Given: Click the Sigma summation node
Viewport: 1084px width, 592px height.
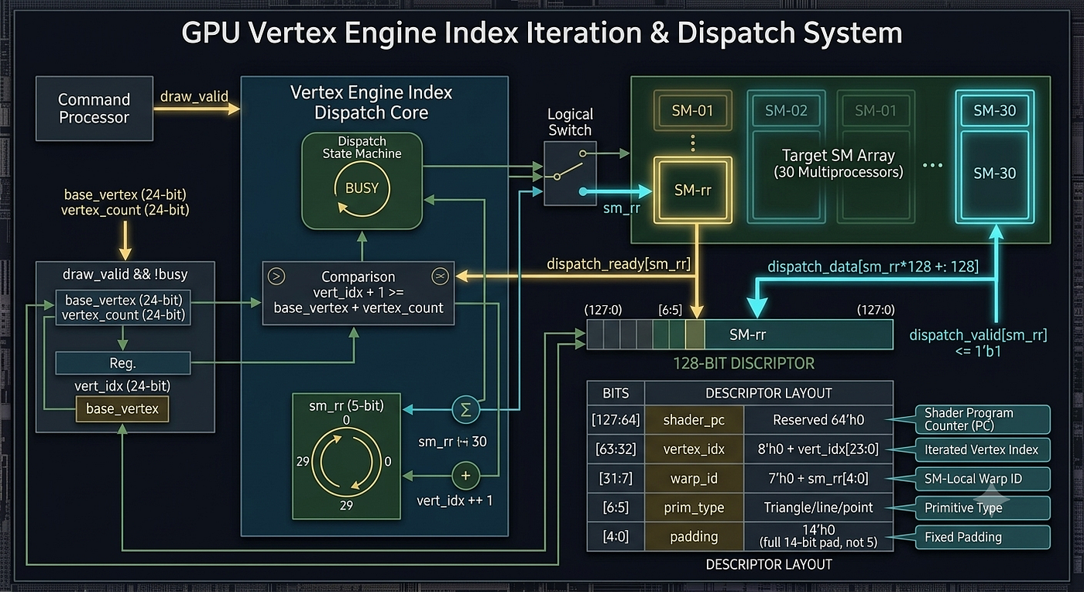Looking at the screenshot, I should pyautogui.click(x=465, y=411).
